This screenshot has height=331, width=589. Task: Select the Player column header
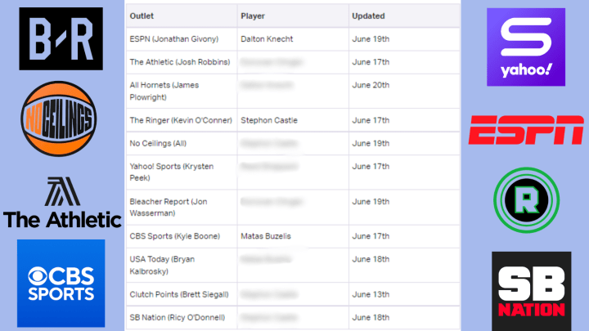(x=253, y=16)
